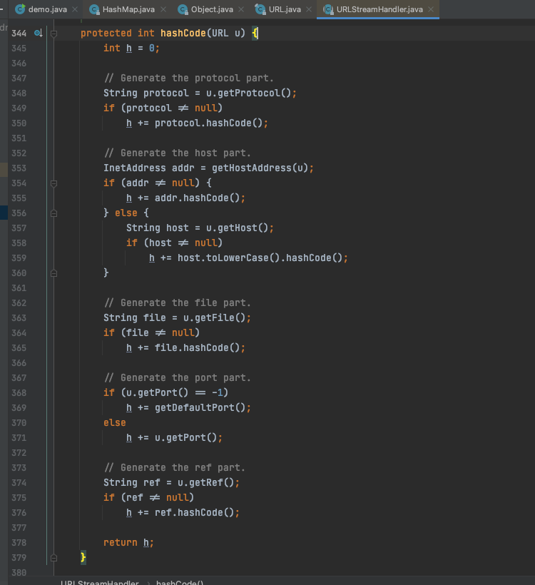Viewport: 535px width, 585px height.
Task: Click u.getHost() on line 357
Action: coord(237,228)
